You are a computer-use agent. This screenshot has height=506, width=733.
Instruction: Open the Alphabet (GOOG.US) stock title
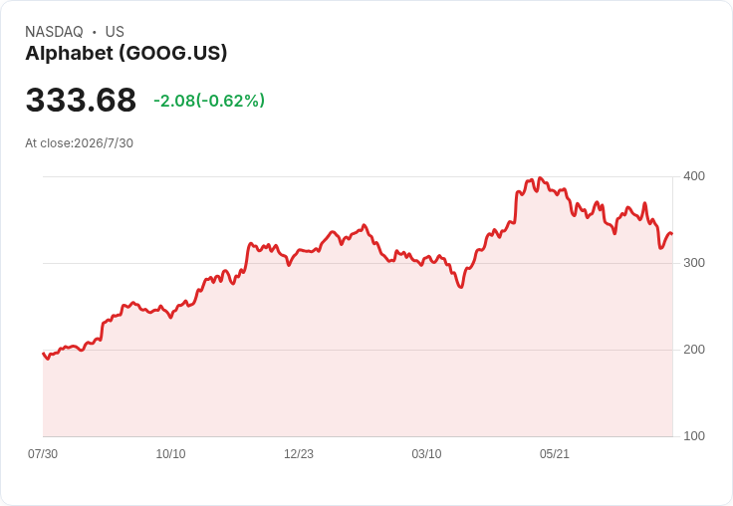(x=126, y=53)
